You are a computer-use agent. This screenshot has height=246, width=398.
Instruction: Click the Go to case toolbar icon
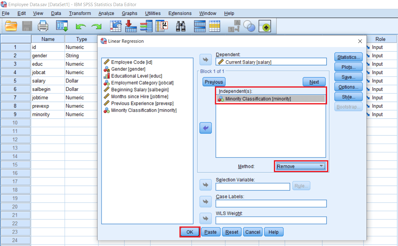[116, 26]
